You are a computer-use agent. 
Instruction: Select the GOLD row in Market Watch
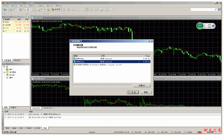click(x=16, y=22)
